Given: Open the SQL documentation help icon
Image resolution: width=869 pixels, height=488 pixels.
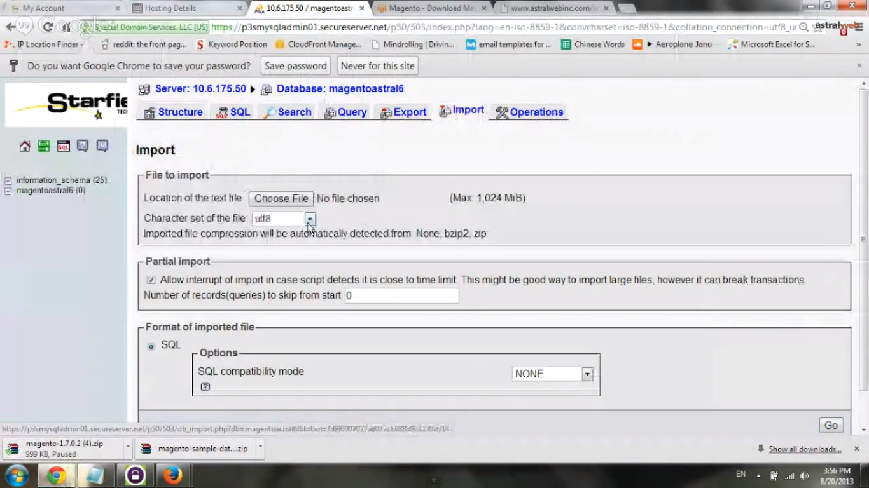Looking at the screenshot, I should tap(102, 146).
